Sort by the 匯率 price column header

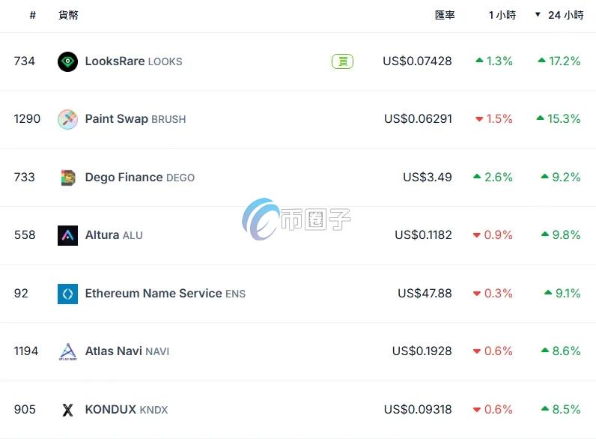445,15
